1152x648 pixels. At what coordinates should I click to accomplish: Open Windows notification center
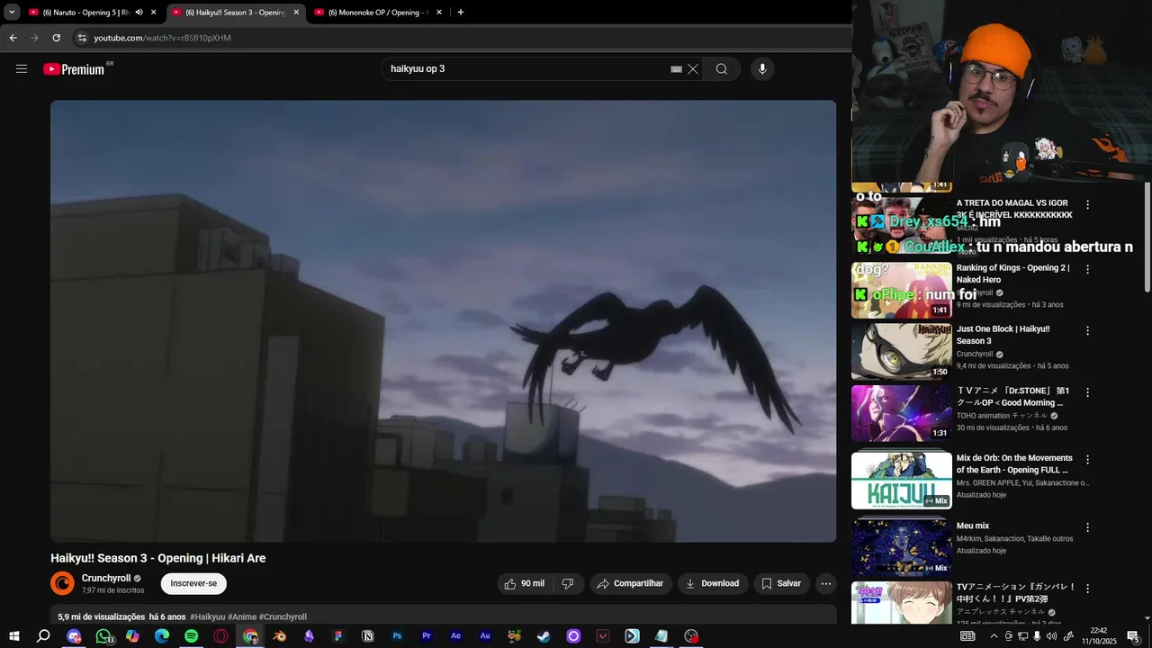tap(1134, 636)
